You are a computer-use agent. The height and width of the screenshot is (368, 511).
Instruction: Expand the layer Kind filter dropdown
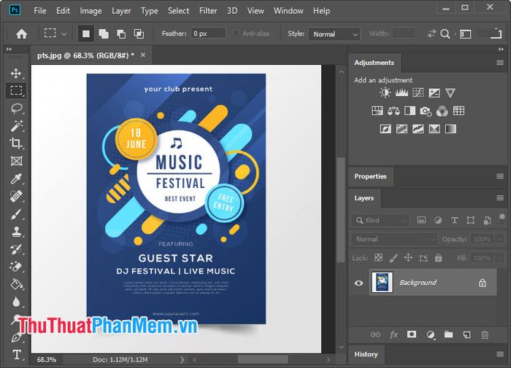point(381,220)
